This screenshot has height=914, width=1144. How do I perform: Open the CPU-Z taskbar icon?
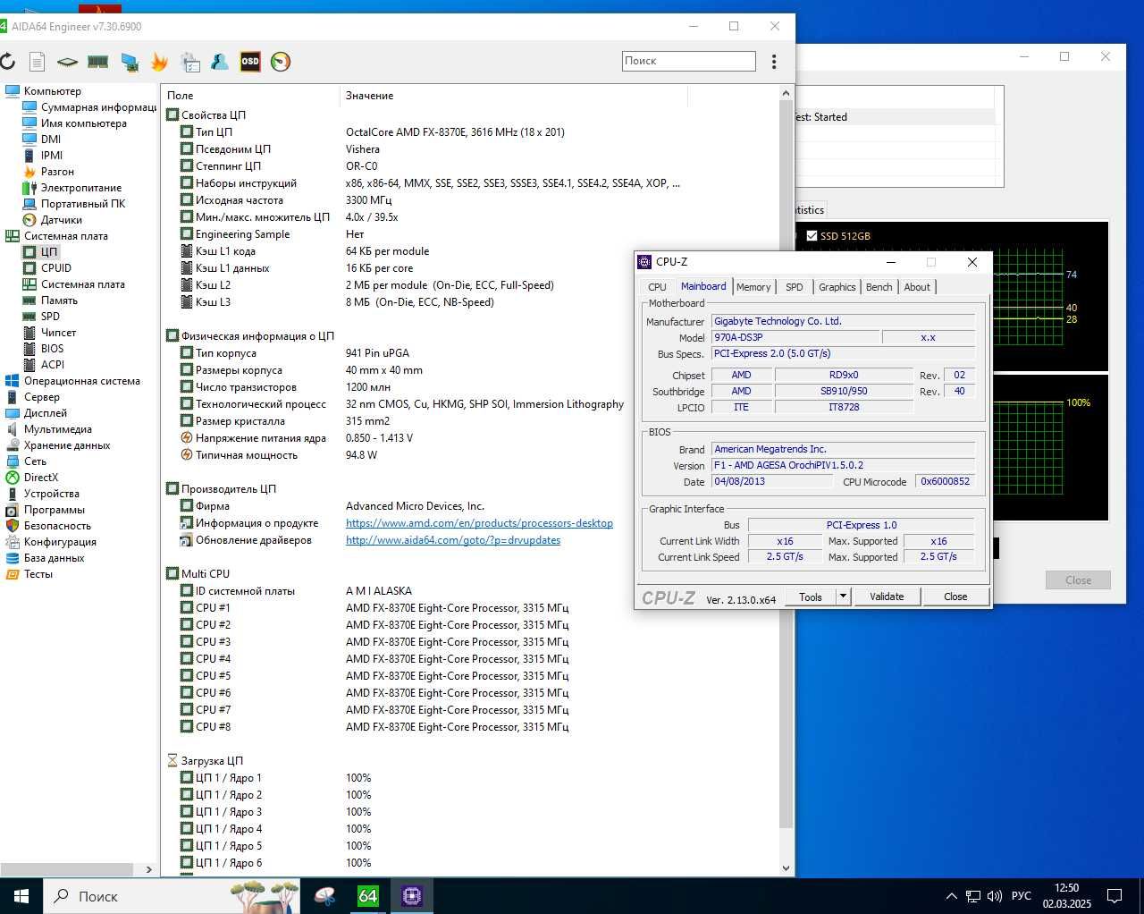[x=412, y=896]
